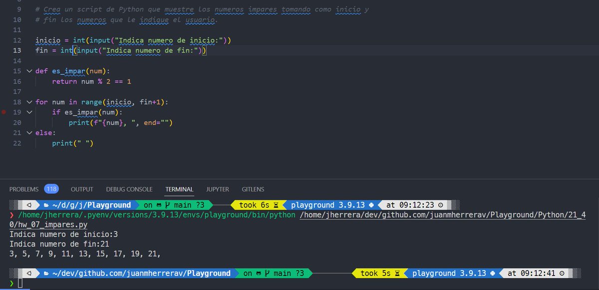The height and width of the screenshot is (290, 599).
Task: Click the comment on line 9
Action: pyautogui.click(x=202, y=9)
